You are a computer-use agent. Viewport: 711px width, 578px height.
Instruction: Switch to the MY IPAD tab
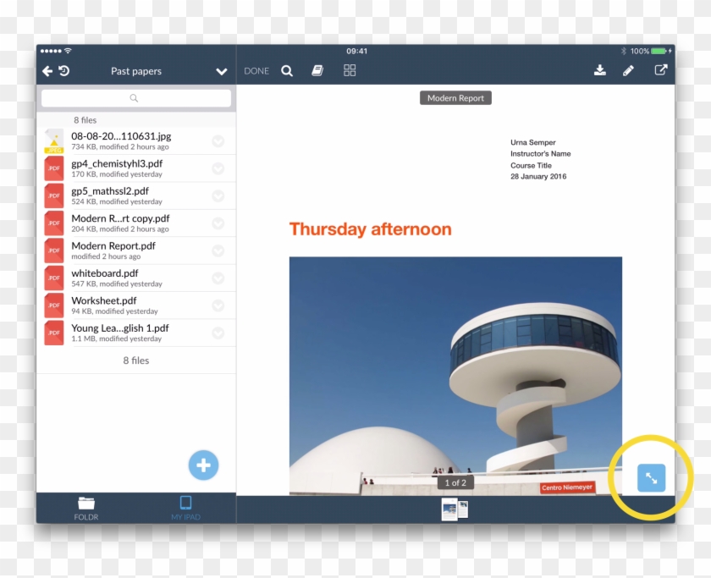point(186,508)
